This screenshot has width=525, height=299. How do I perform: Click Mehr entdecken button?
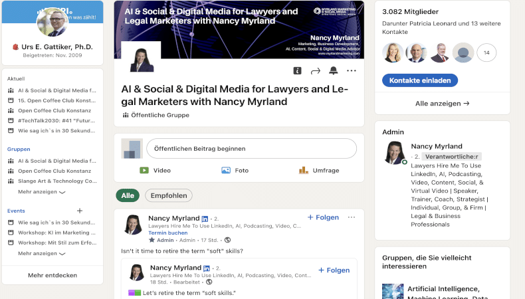pyautogui.click(x=52, y=275)
